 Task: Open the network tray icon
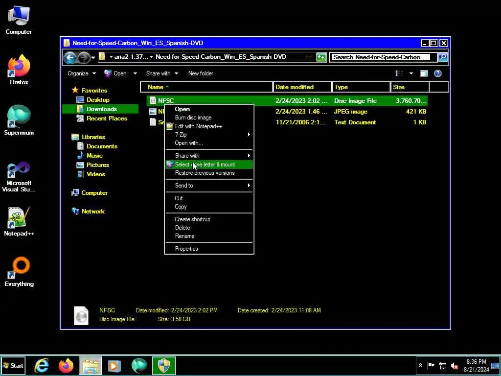[442, 366]
